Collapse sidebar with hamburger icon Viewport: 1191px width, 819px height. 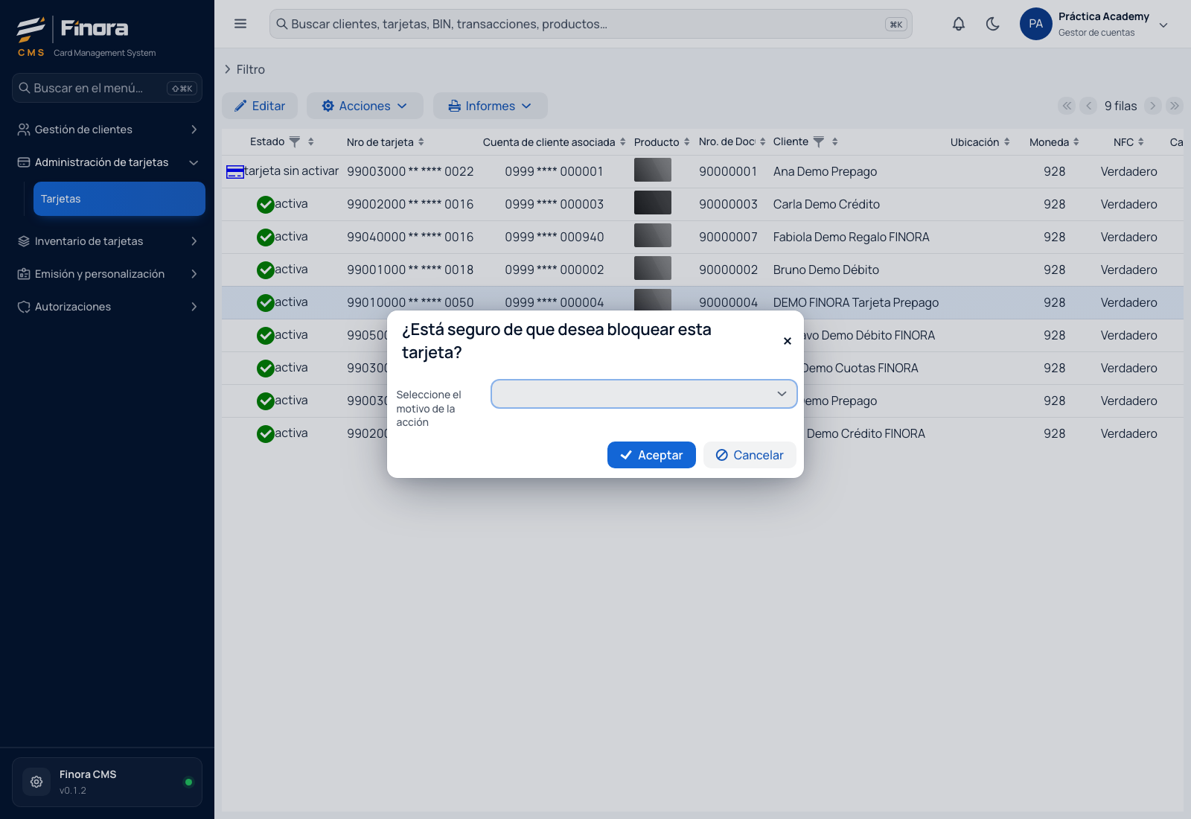coord(240,24)
